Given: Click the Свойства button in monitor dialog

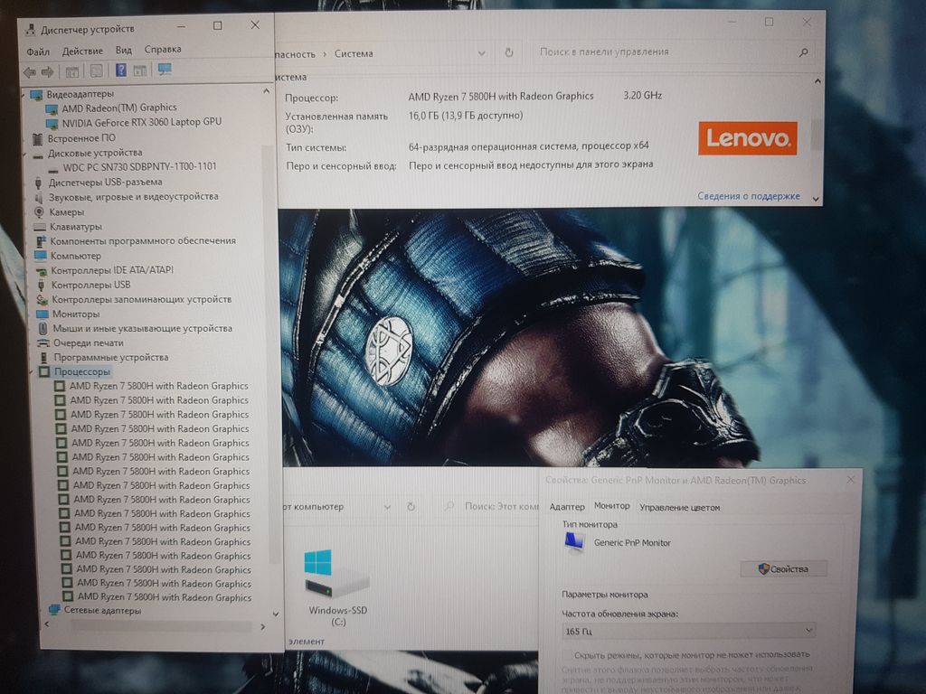Looking at the screenshot, I should pos(783,568).
